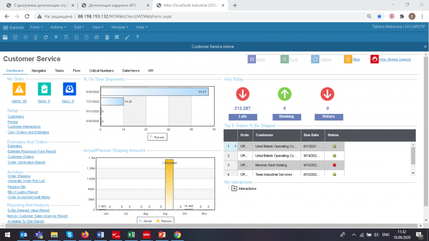Click the red Late down-arrow icon
Screen dimensions: 429x241
(243, 94)
